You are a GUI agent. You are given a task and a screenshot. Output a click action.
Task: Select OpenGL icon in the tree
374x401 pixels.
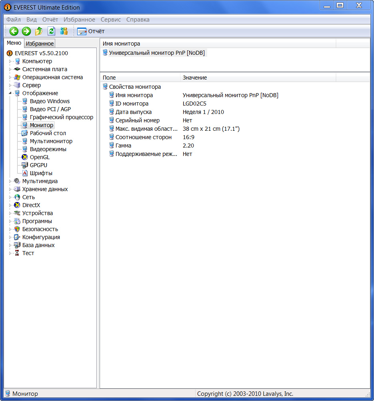click(x=25, y=157)
